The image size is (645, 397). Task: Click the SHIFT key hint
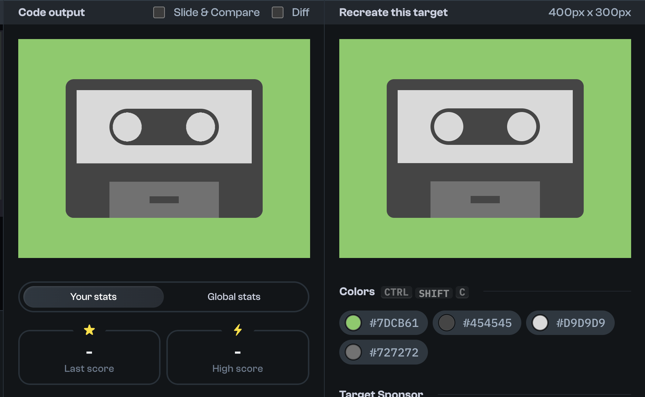tap(434, 293)
